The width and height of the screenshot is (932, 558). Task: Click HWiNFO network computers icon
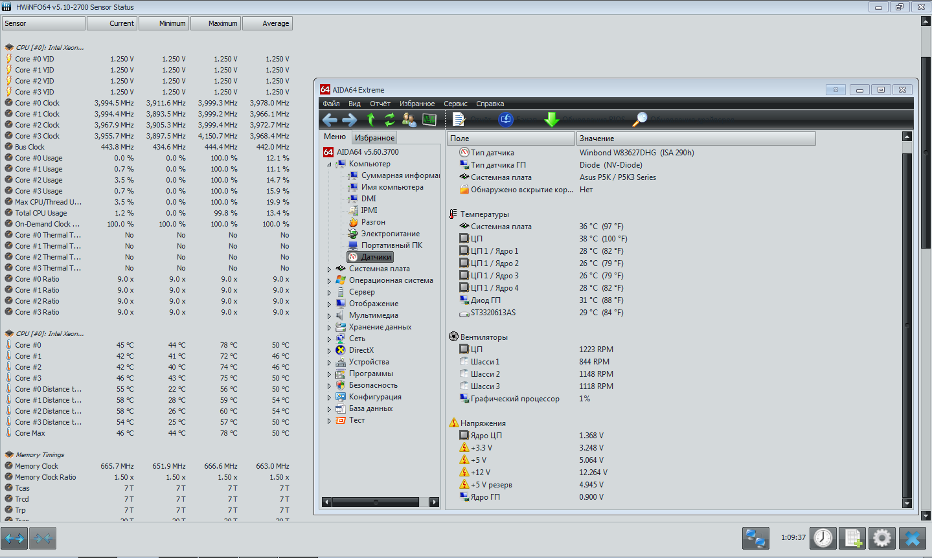(756, 538)
